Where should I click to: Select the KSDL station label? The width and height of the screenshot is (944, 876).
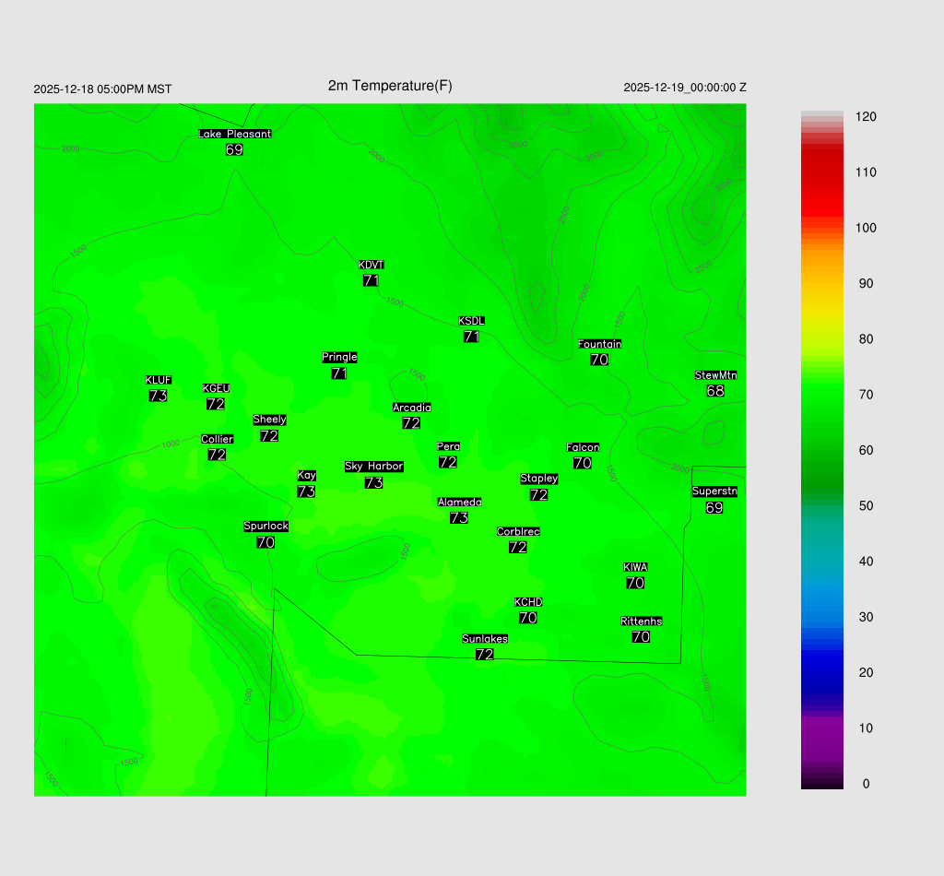pos(471,321)
